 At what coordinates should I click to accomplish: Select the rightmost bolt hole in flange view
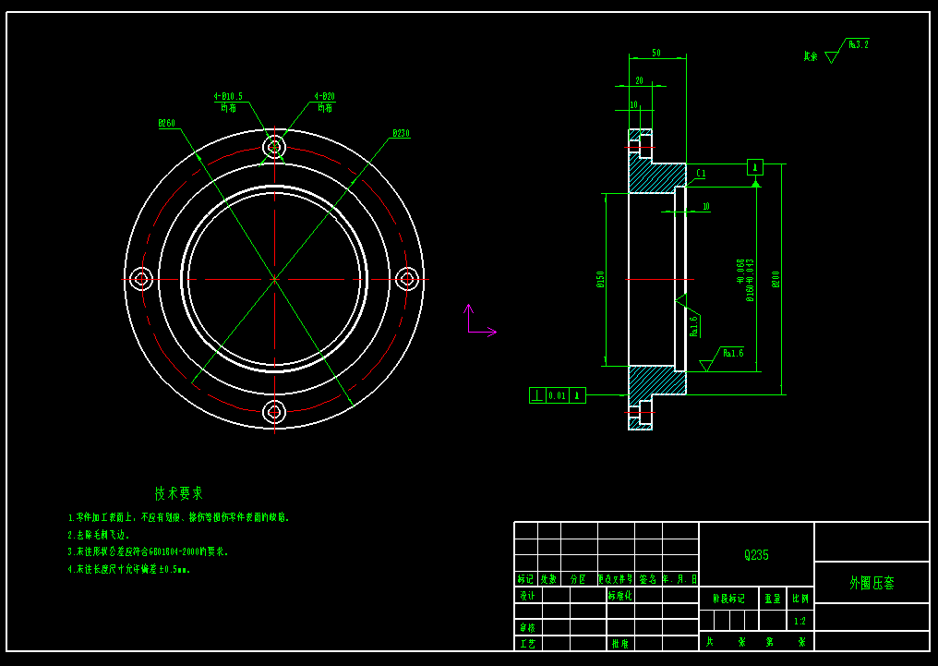point(407,279)
